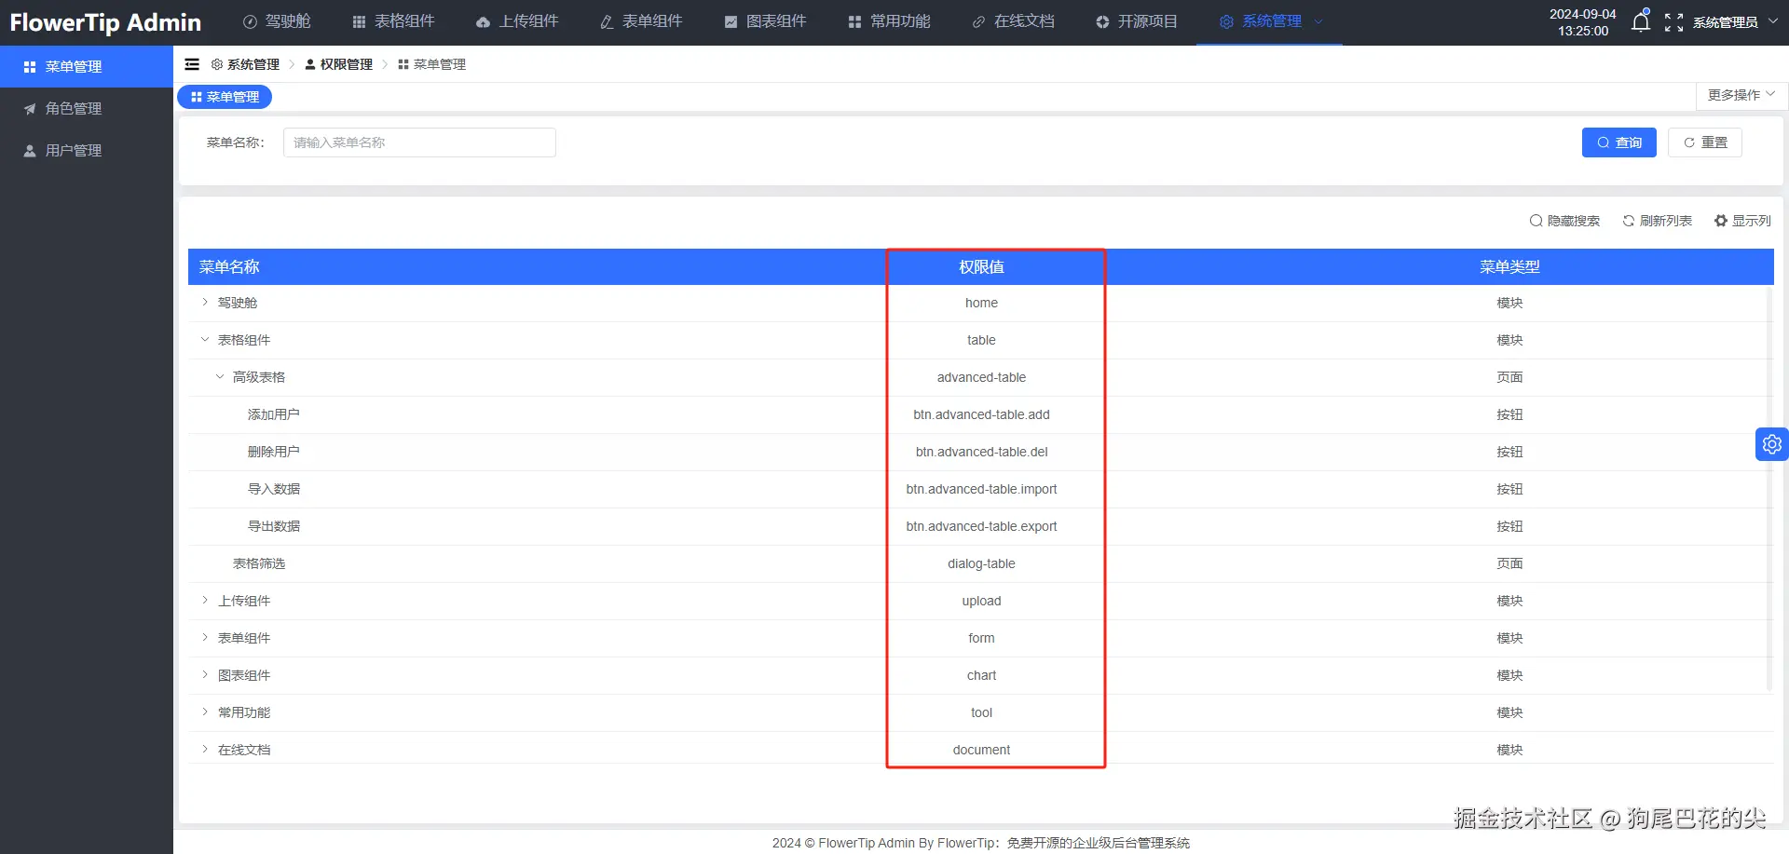This screenshot has width=1789, height=854.
Task: Click btn.advanced-table.del permission value
Action: tap(981, 452)
